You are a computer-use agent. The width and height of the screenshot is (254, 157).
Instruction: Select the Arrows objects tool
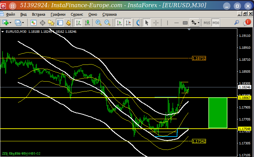[x=194, y=23]
